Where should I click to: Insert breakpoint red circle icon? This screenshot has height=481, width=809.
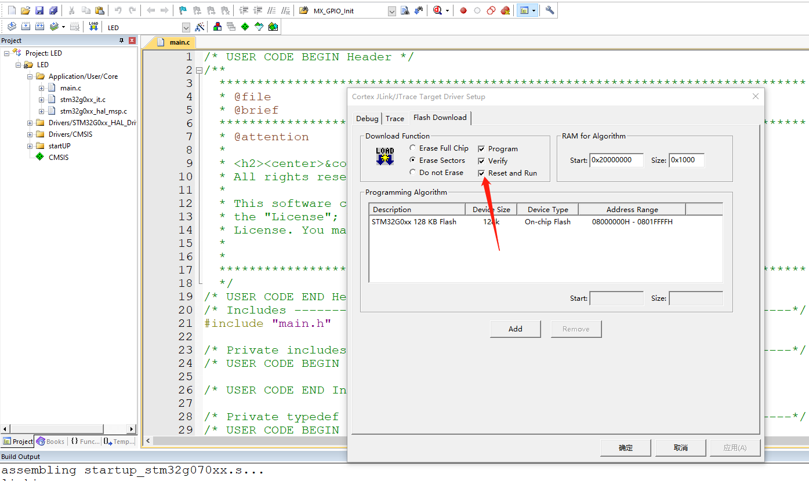(463, 10)
